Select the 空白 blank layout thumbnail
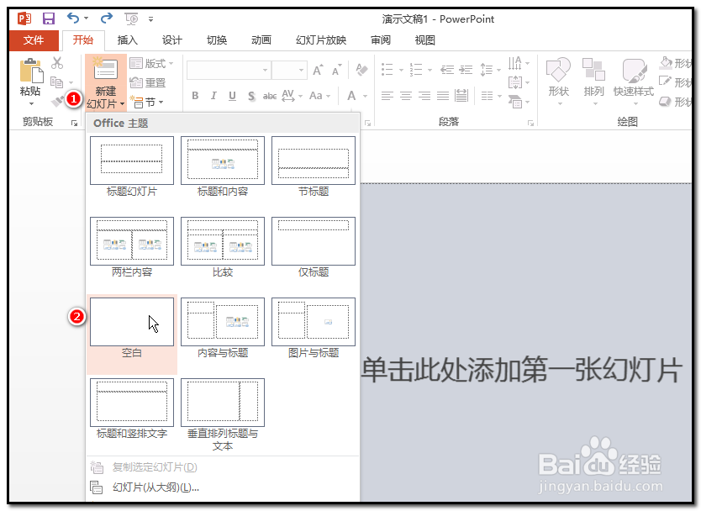The height and width of the screenshot is (511, 701). (x=132, y=322)
